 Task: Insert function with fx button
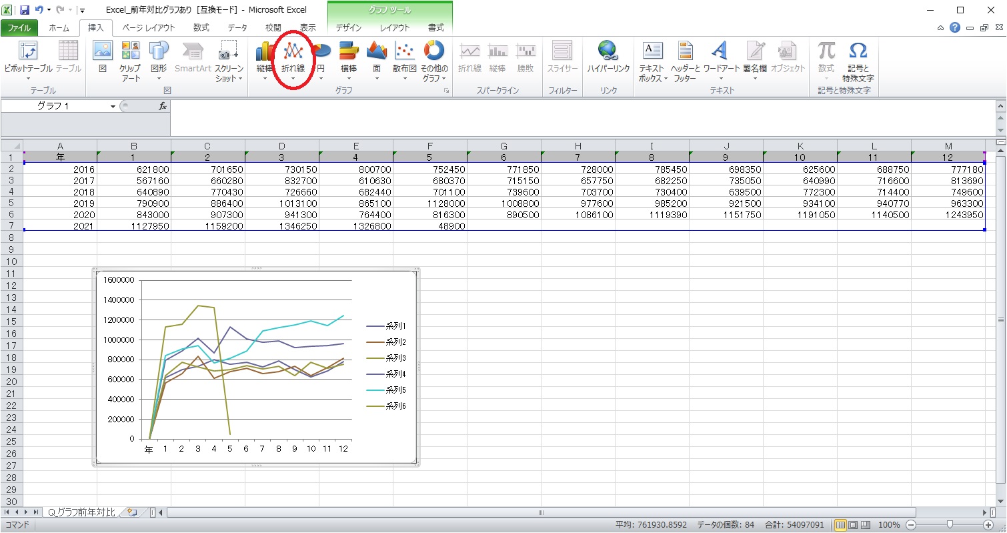click(162, 106)
